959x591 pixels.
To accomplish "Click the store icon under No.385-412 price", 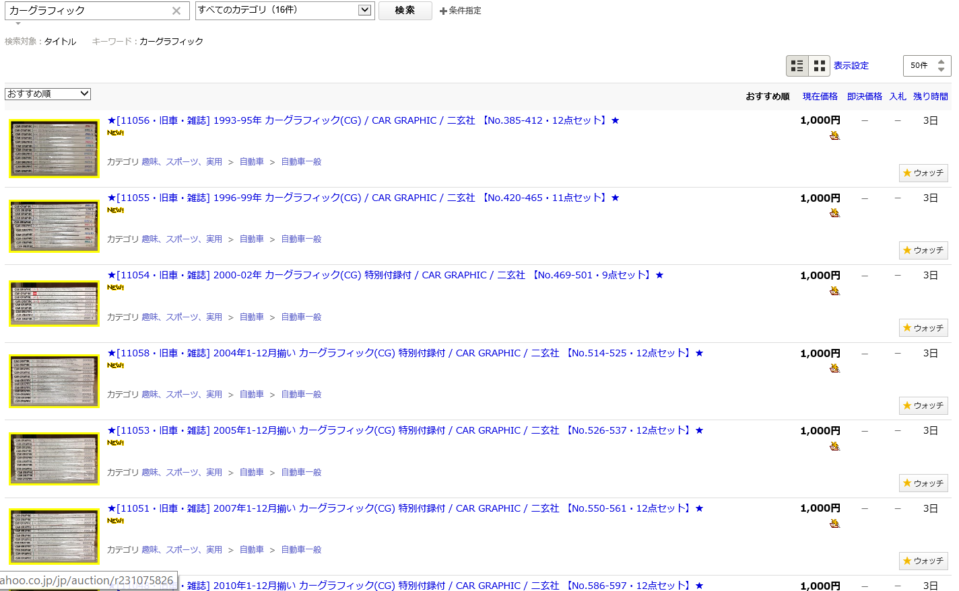I will 835,136.
